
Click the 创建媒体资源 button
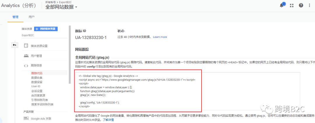(46, 29)
